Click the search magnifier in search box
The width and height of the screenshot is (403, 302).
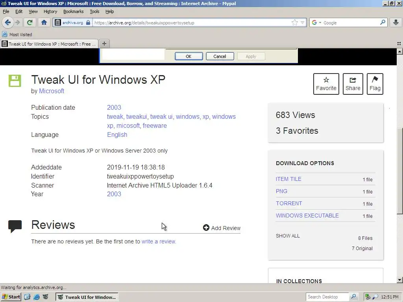383,22
